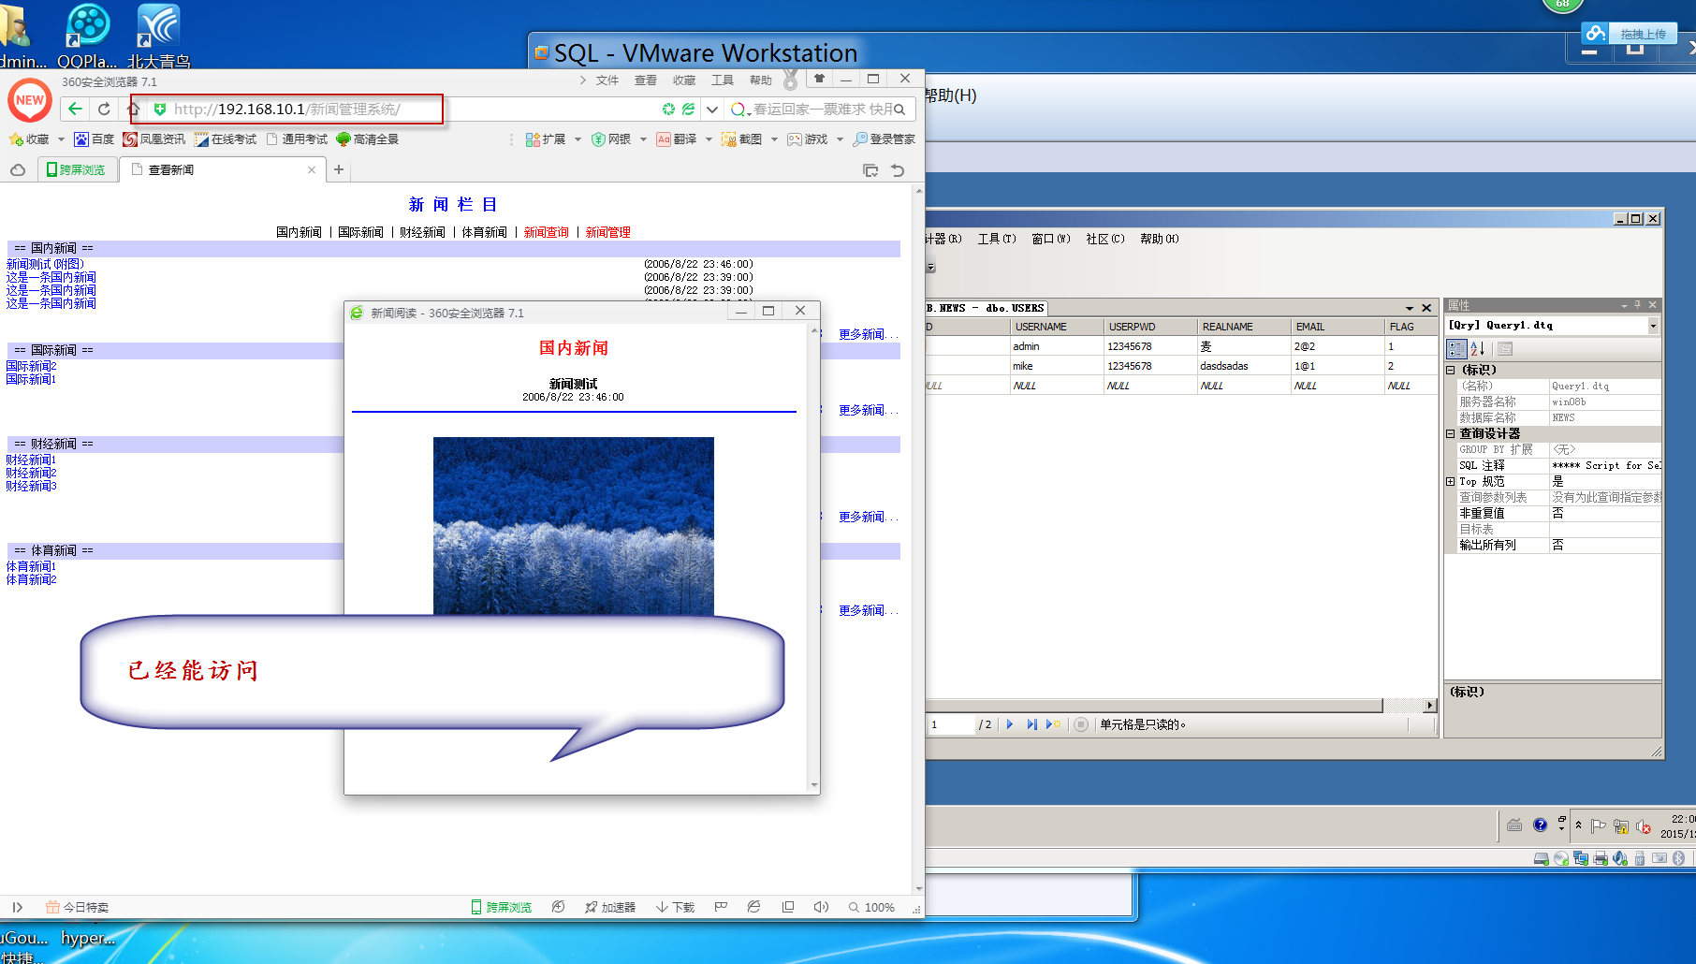Image resolution: width=1696 pixels, height=964 pixels.
Task: Select the USERNAME column header
Action: click(x=1057, y=327)
